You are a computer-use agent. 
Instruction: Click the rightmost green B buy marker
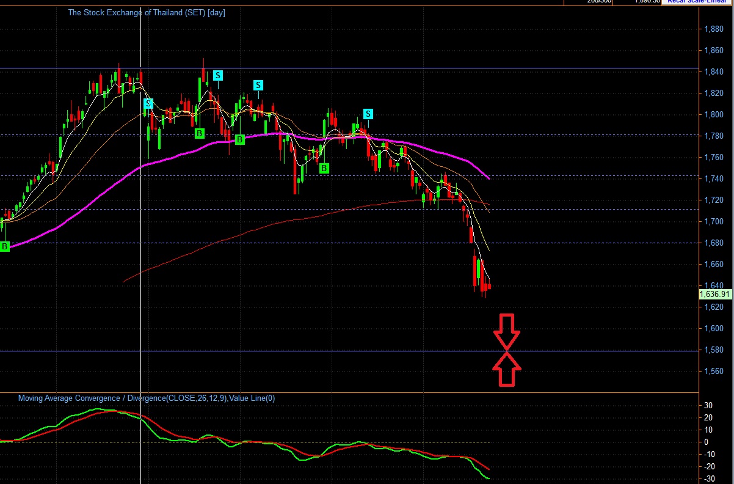point(324,167)
